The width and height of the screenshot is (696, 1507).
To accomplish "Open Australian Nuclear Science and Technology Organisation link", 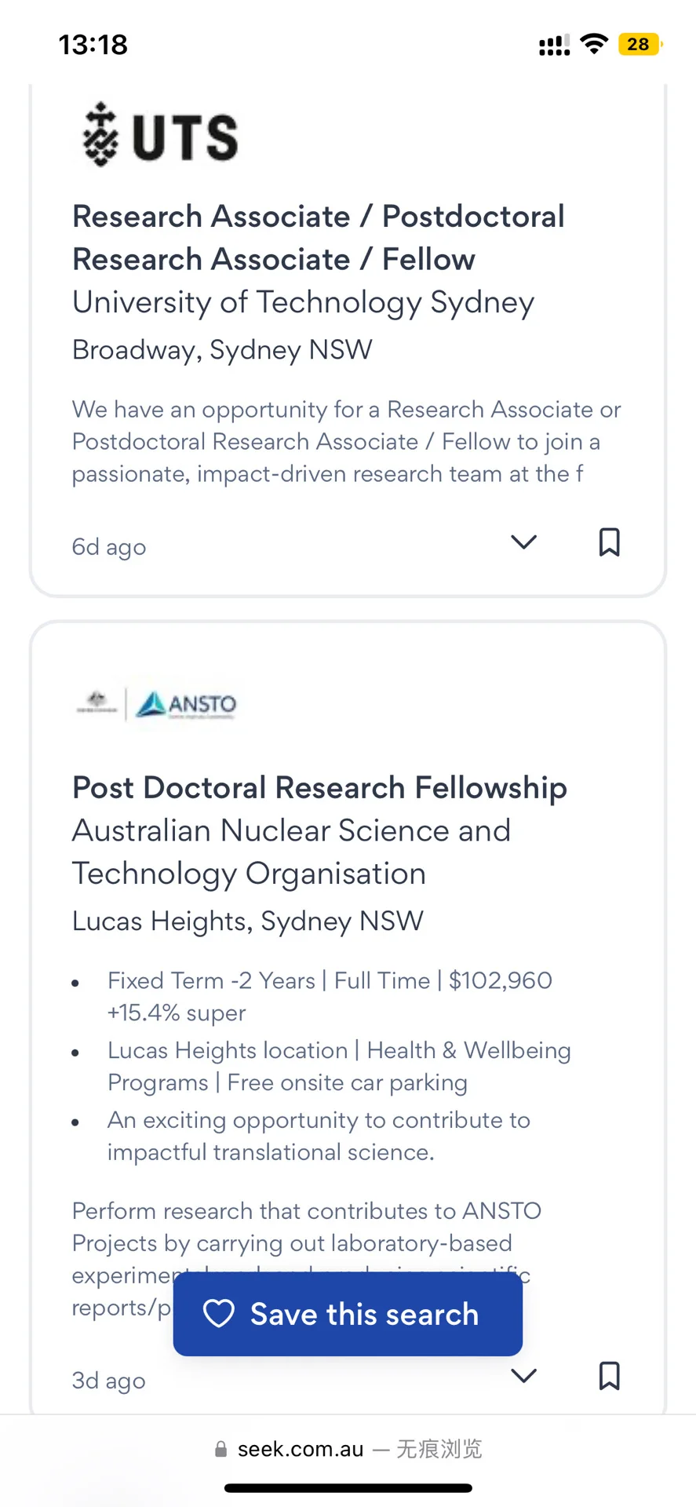I will (291, 852).
